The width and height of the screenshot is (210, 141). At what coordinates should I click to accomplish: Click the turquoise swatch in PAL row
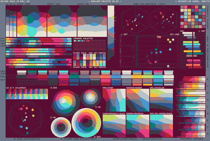coord(158,77)
